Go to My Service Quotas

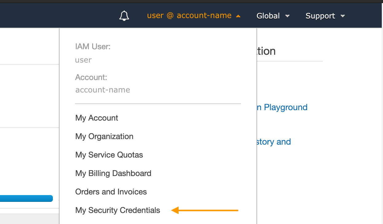pyautogui.click(x=109, y=155)
